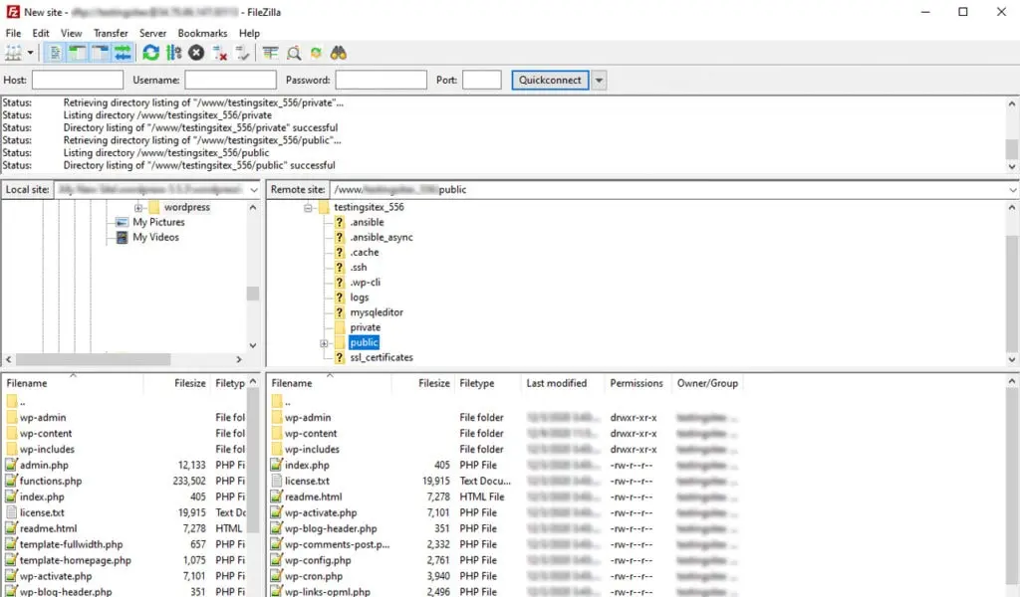This screenshot has width=1020, height=597.
Task: Toggle directory comparison mode
Action: point(294,53)
